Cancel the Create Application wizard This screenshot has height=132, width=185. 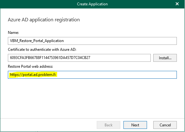click(x=165, y=125)
